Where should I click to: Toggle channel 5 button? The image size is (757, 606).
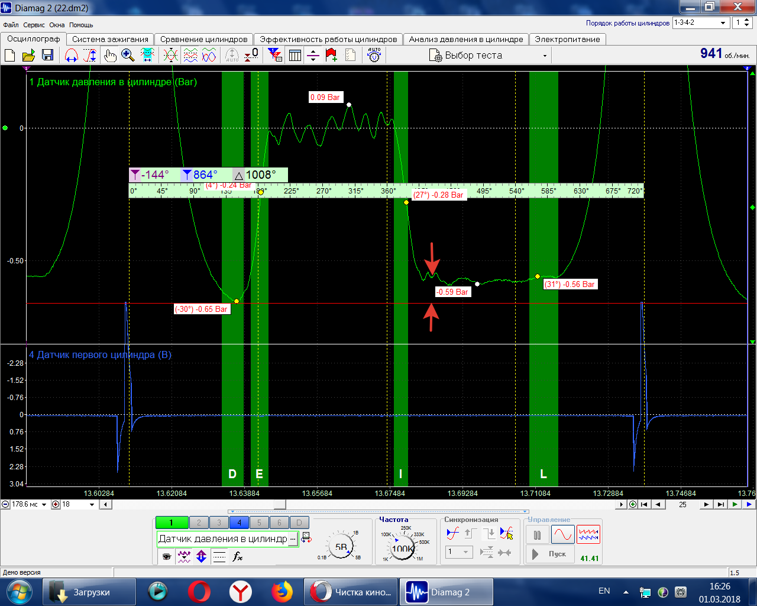(259, 523)
